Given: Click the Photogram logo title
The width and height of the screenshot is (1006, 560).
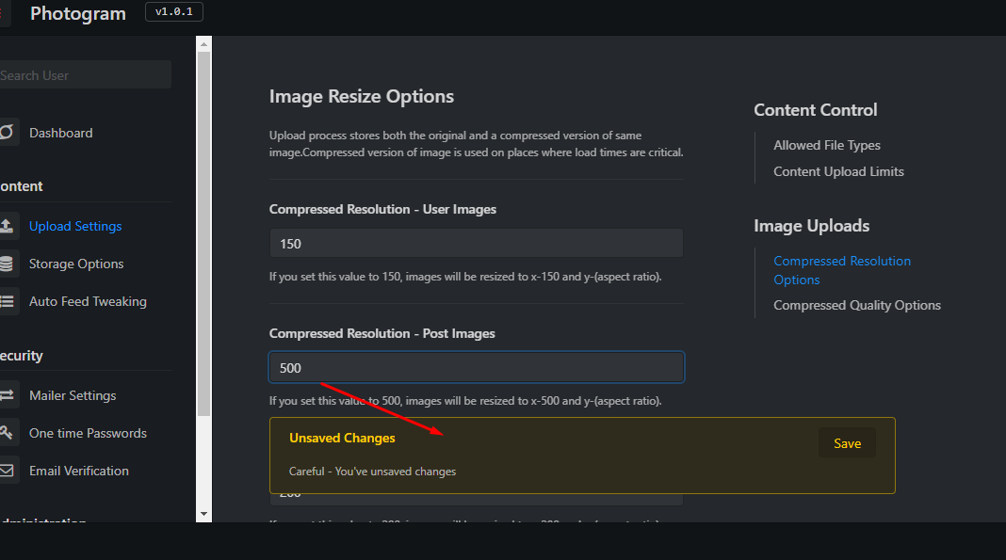Looking at the screenshot, I should 77,13.
